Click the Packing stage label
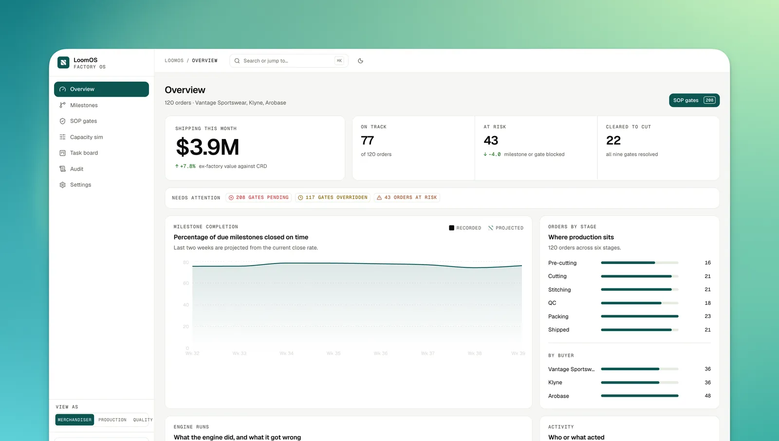 [x=558, y=317]
